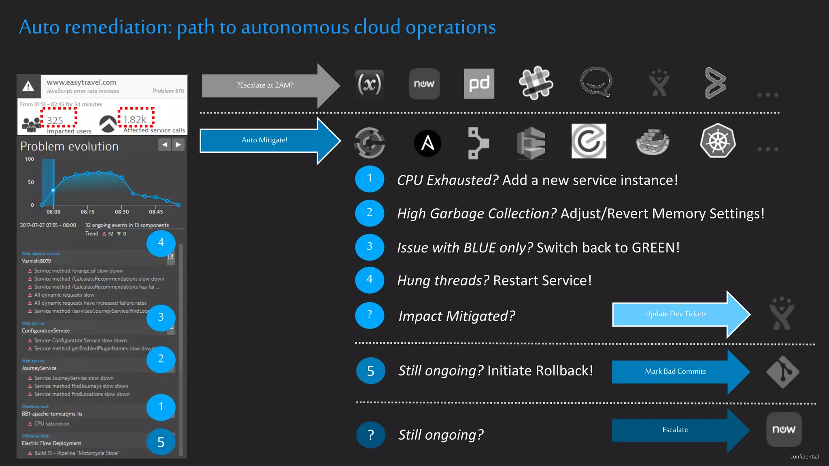Click 'Service ConfigurationService slow down' event

tap(81, 341)
